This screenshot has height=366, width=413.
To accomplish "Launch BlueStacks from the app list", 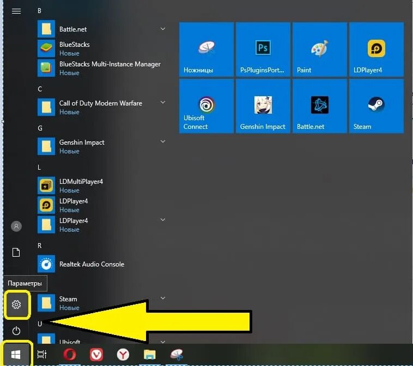I will tap(101, 48).
